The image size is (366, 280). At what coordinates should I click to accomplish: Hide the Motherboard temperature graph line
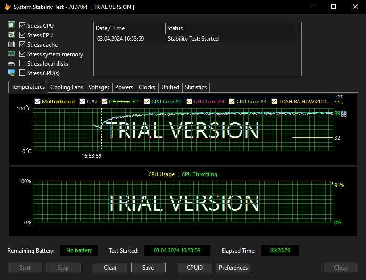click(37, 101)
